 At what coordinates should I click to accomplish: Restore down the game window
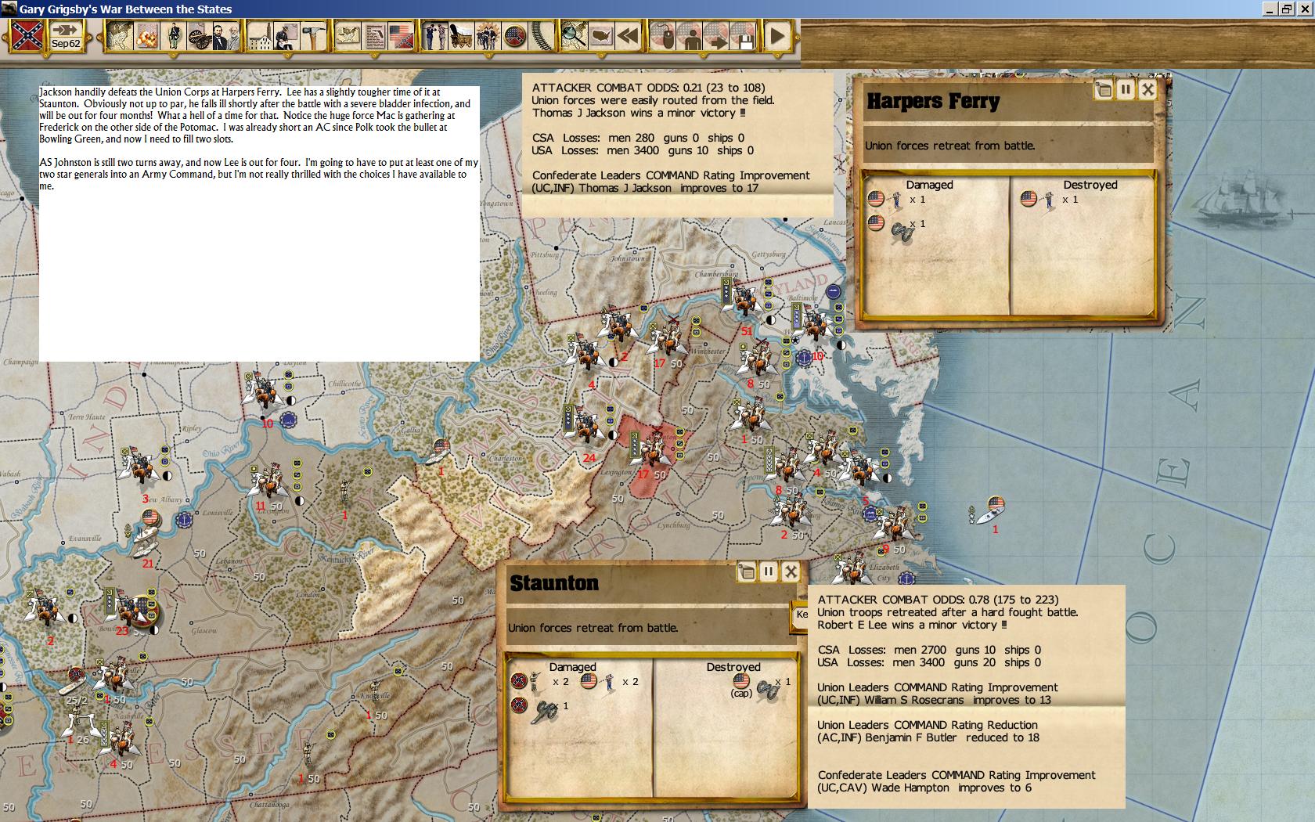[x=1288, y=9]
